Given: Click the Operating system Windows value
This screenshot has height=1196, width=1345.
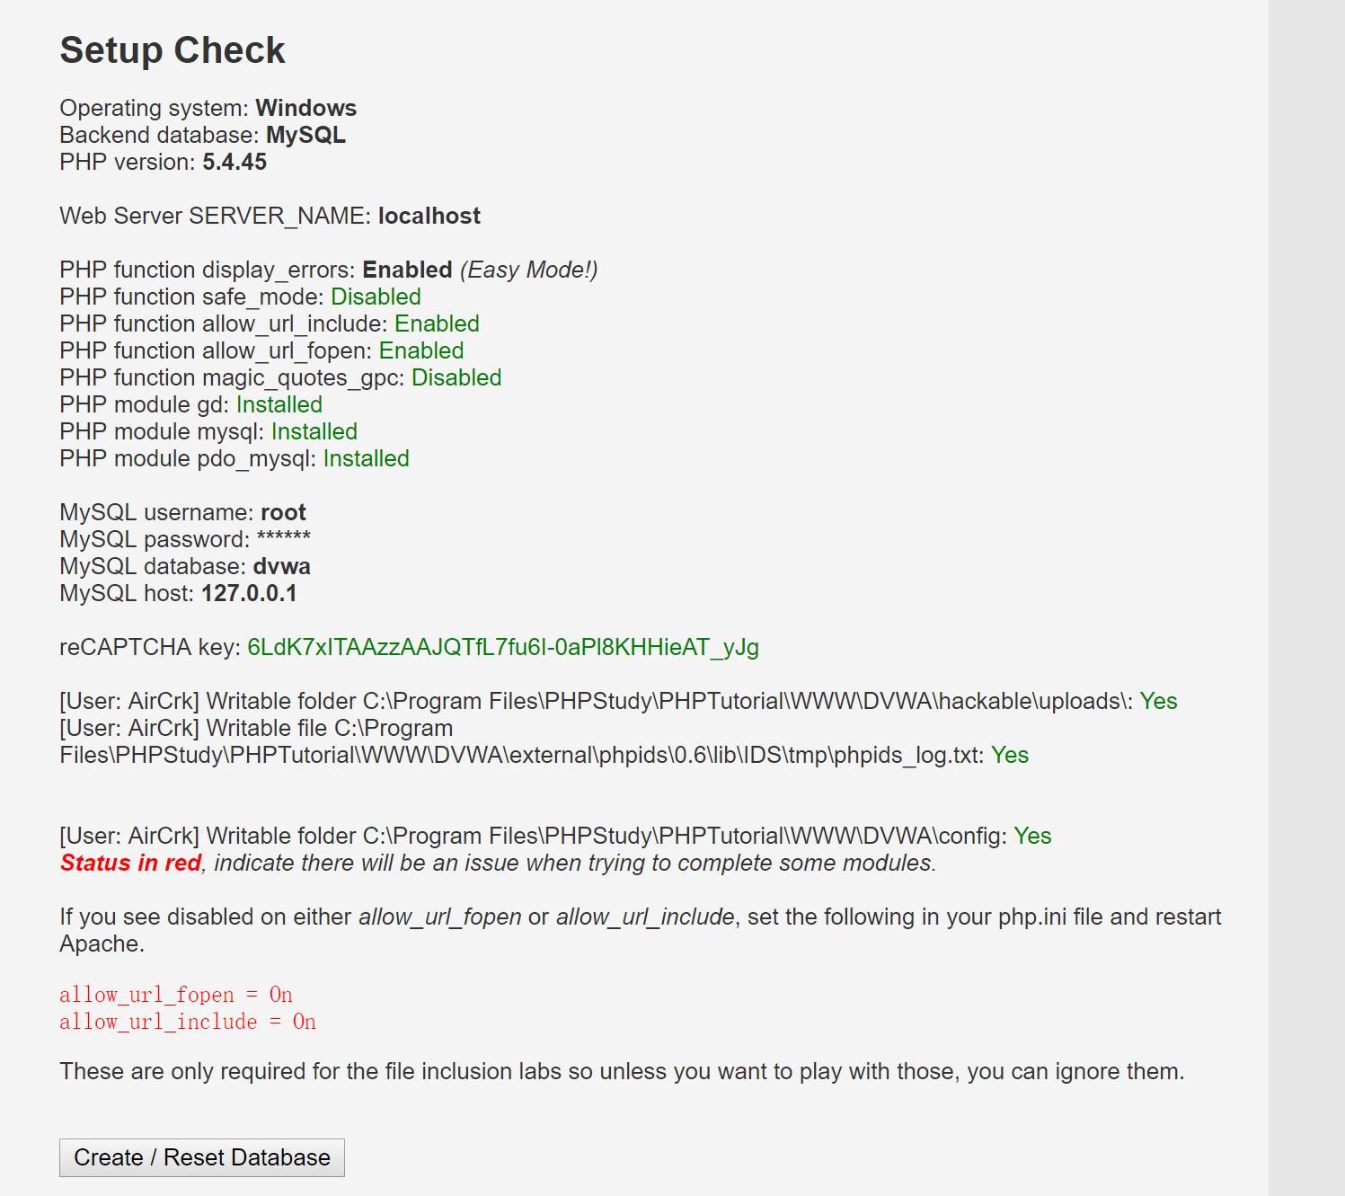Looking at the screenshot, I should coord(306,108).
